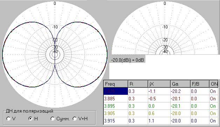Select the 3.895 frequency row
Image resolution: width=220 pixels, height=127 pixels.
pos(161,106)
